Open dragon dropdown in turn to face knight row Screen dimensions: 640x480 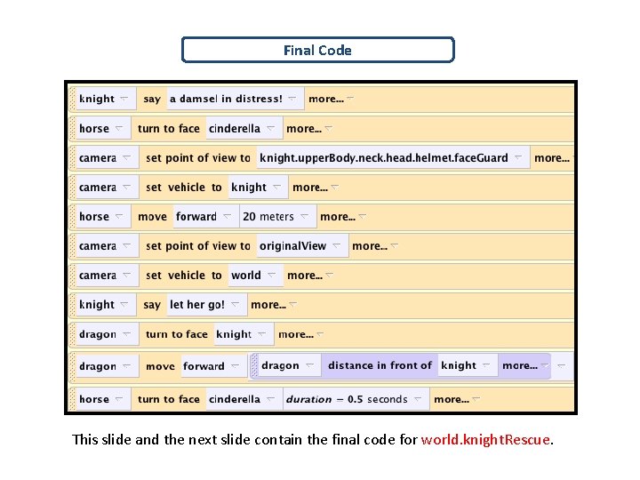tap(107, 334)
